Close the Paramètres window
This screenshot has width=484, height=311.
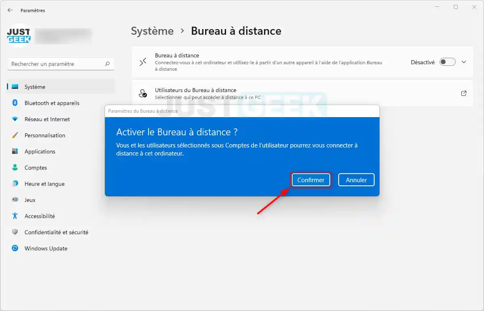pos(474,7)
